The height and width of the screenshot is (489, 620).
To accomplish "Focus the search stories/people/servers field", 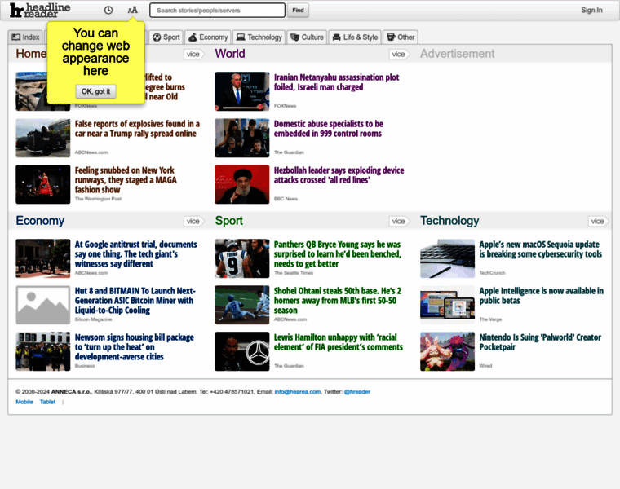I will click(x=217, y=11).
